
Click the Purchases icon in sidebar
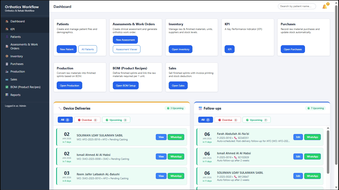[x=7, y=64]
